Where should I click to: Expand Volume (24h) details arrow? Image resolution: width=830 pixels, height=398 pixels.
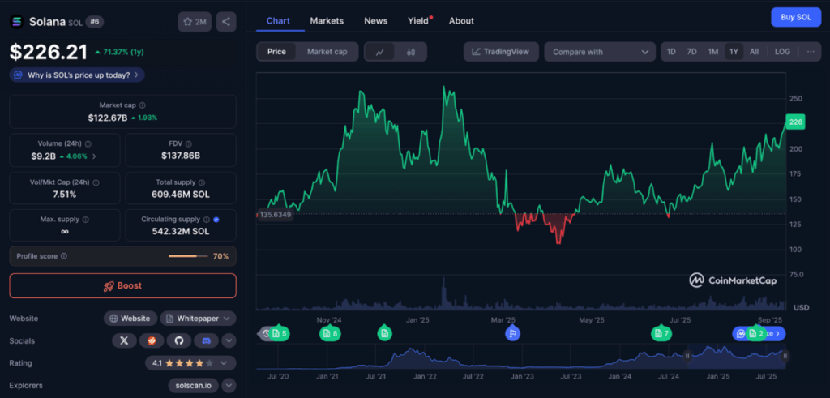94,156
